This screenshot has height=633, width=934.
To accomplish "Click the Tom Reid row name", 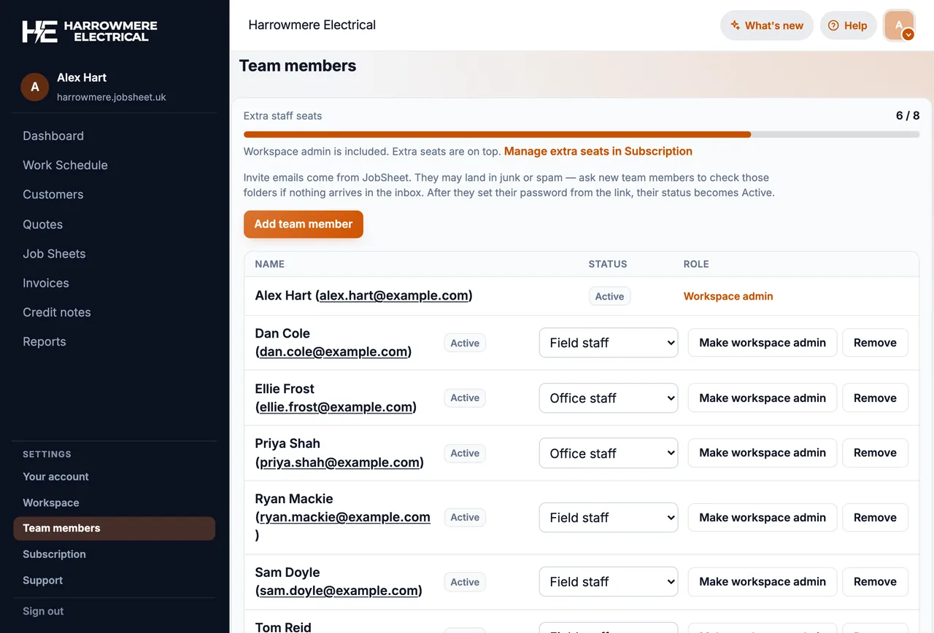I will tap(283, 627).
